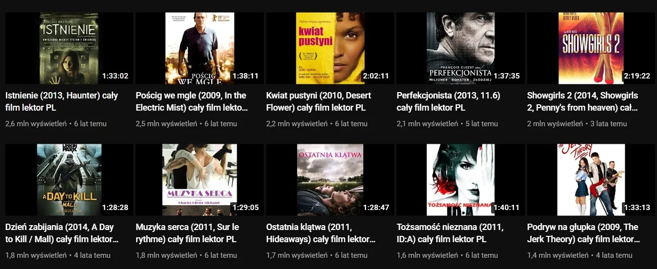Open the Istnienie movie thumbnail

69,48
